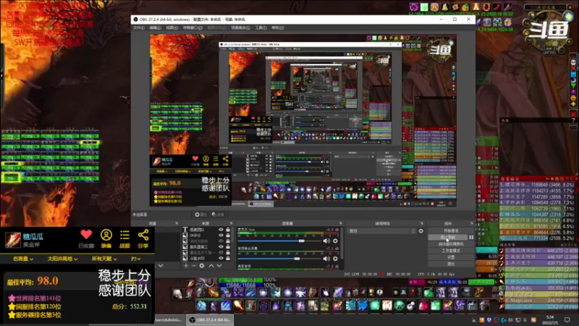
Task: Open the 战报 list icon
Action: point(124,235)
